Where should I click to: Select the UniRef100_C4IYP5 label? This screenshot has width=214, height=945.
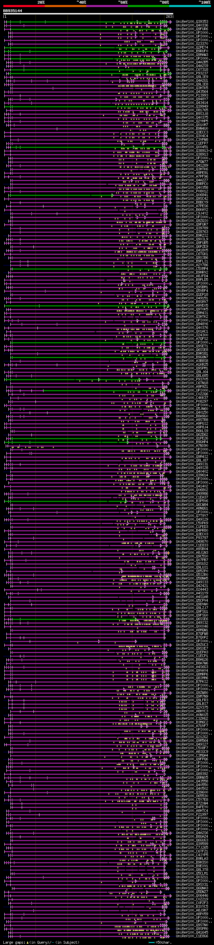click(x=192, y=854)
